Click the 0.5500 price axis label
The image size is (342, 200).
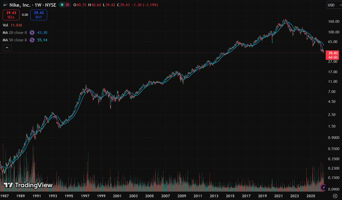pos(334,149)
